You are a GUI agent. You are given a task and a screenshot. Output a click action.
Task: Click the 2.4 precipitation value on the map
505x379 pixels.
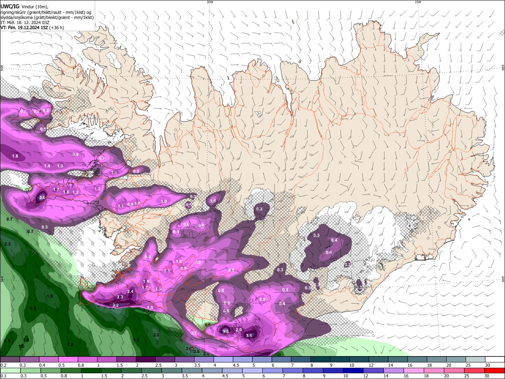[x=131, y=291]
